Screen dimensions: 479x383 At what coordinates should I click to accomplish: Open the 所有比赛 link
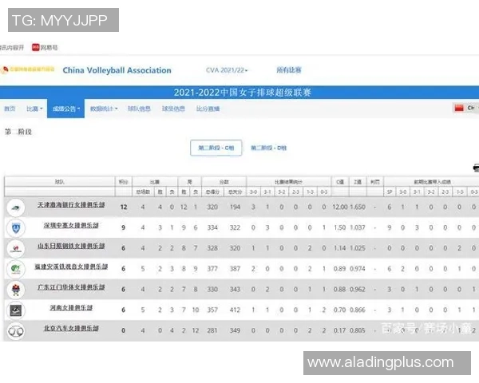click(290, 70)
